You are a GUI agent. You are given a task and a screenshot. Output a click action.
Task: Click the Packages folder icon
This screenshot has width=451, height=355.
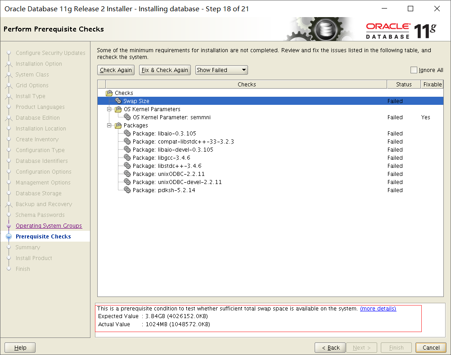(x=118, y=126)
